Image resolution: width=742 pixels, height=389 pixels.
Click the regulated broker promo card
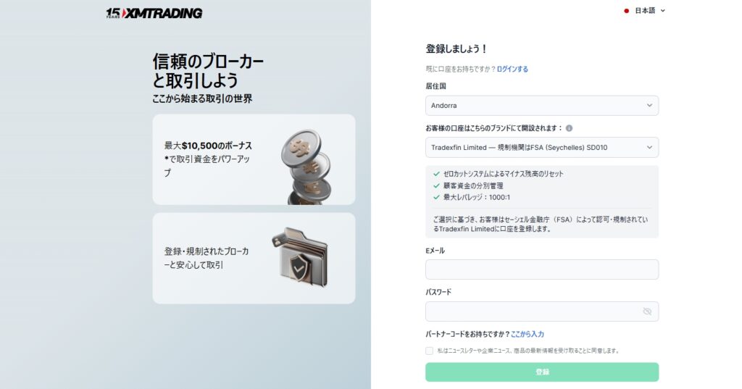[254, 258]
